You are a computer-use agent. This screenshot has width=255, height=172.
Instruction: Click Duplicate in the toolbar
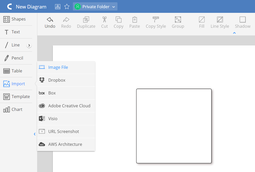pyautogui.click(x=86, y=23)
